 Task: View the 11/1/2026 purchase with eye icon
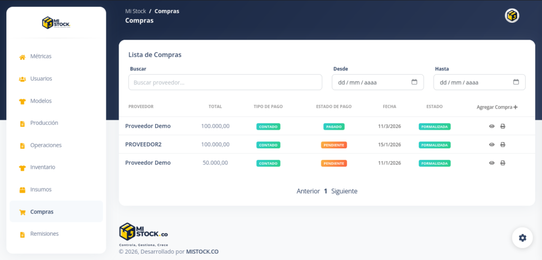pyautogui.click(x=492, y=163)
